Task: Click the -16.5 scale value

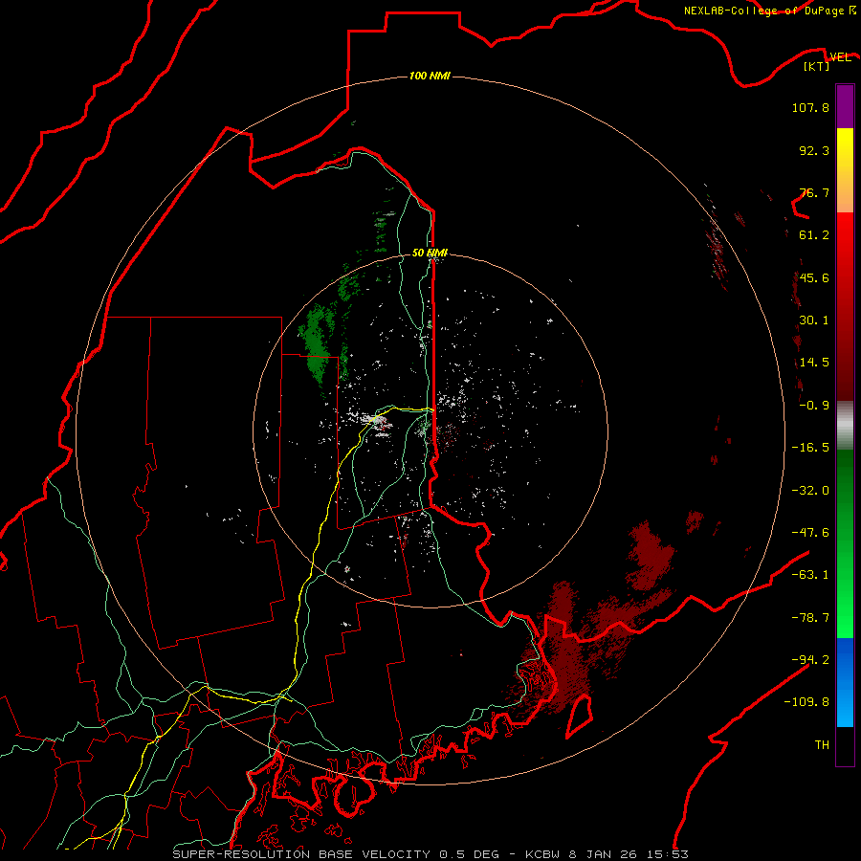Action: [x=810, y=448]
